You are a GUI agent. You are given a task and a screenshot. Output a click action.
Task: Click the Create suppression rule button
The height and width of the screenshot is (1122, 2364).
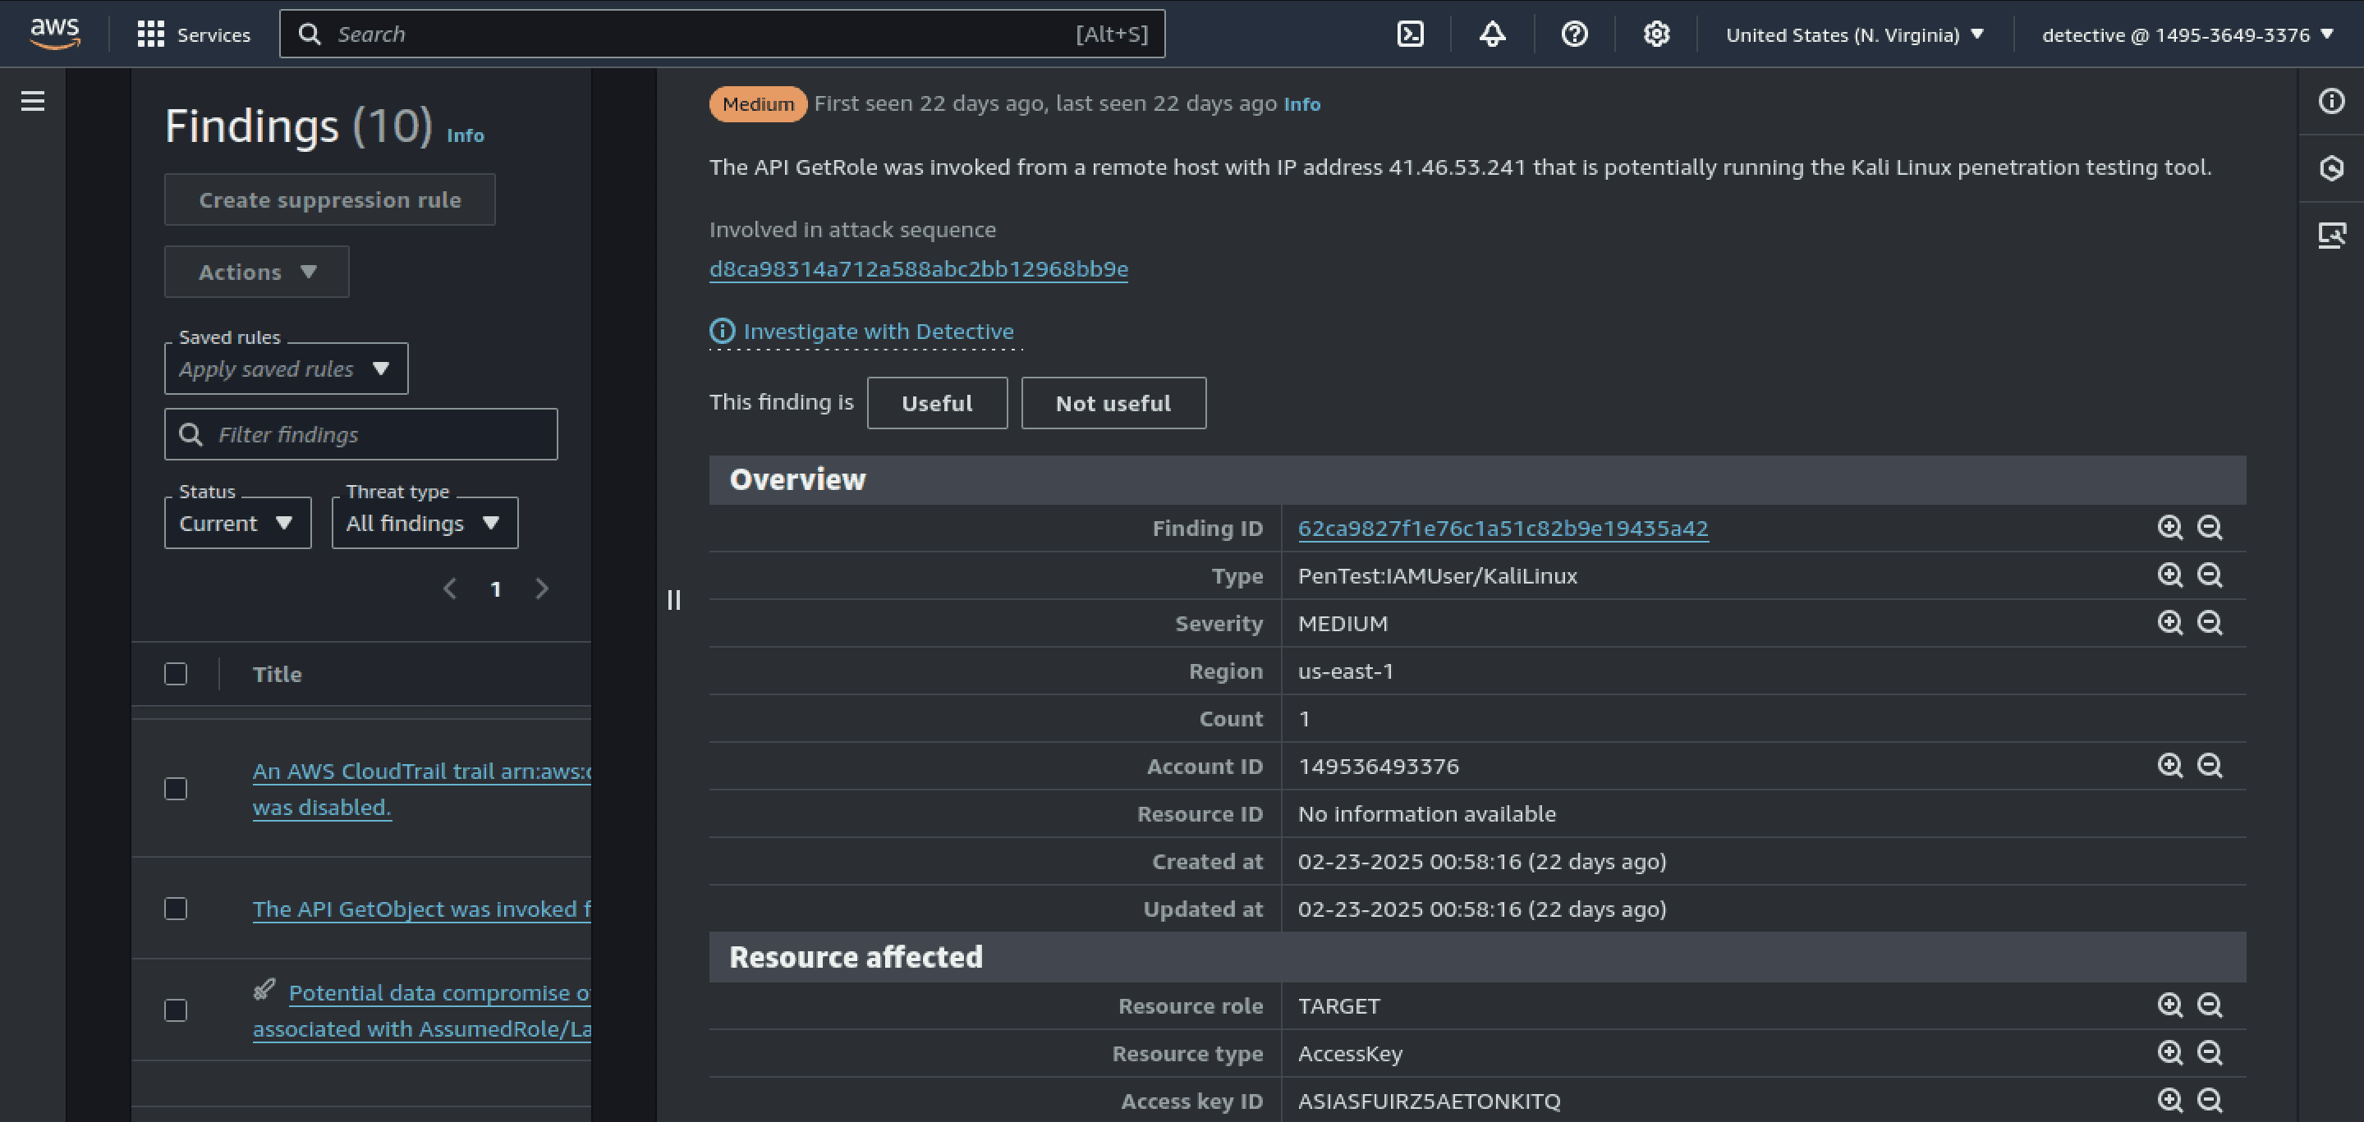[x=329, y=200]
